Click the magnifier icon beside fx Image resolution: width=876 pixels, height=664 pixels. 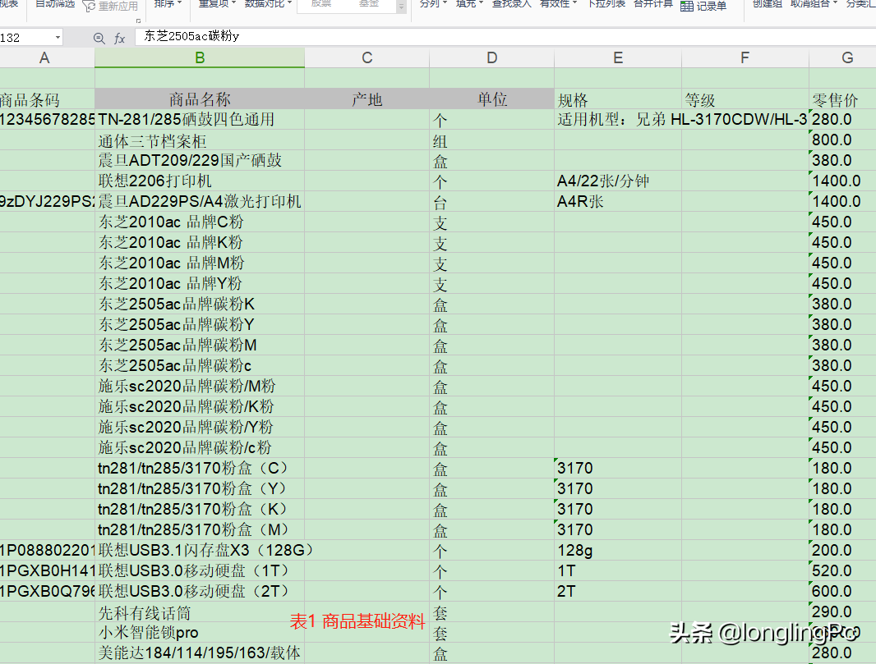coord(99,39)
